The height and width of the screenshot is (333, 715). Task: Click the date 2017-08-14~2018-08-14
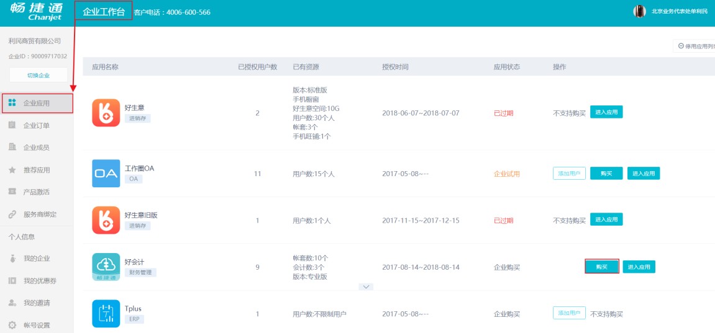click(421, 267)
